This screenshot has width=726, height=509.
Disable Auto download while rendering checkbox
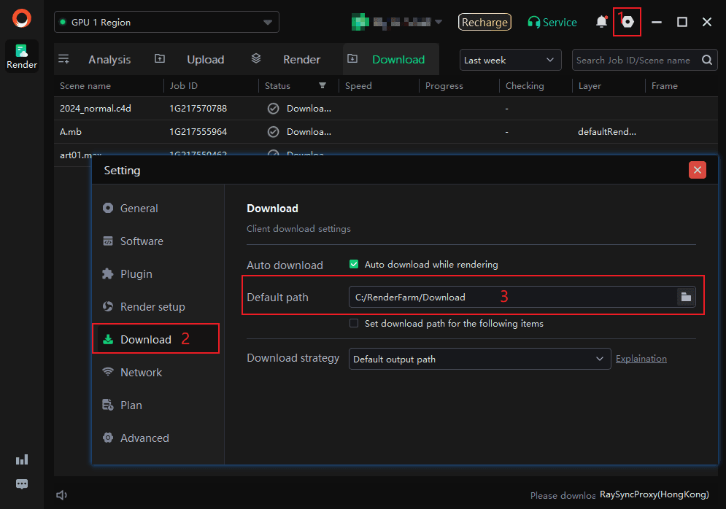(354, 265)
